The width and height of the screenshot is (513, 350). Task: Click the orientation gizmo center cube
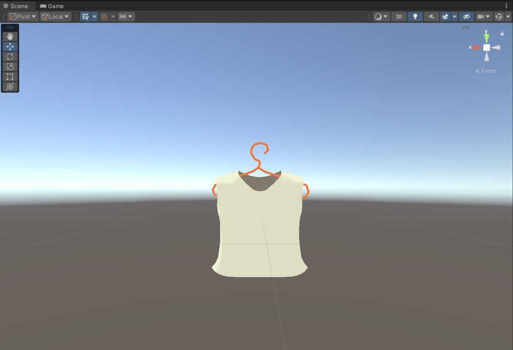click(486, 47)
